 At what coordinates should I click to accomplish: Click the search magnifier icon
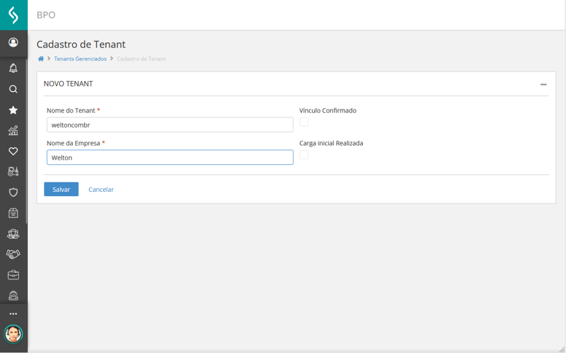pyautogui.click(x=13, y=90)
